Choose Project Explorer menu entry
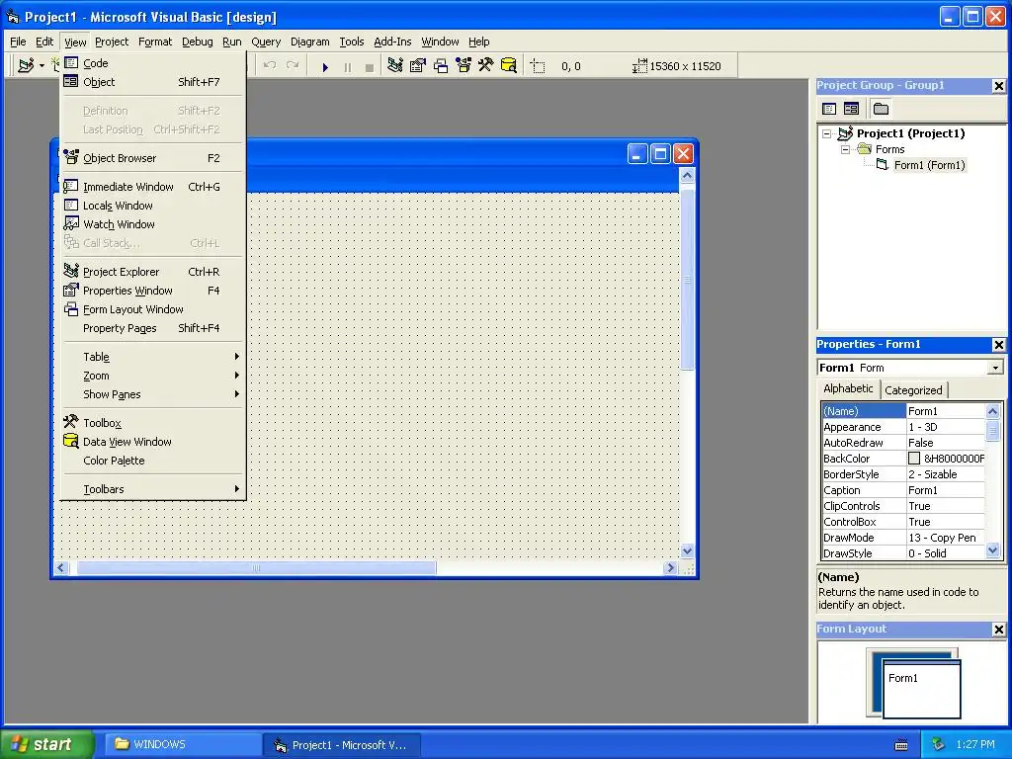1012x759 pixels. [152, 272]
